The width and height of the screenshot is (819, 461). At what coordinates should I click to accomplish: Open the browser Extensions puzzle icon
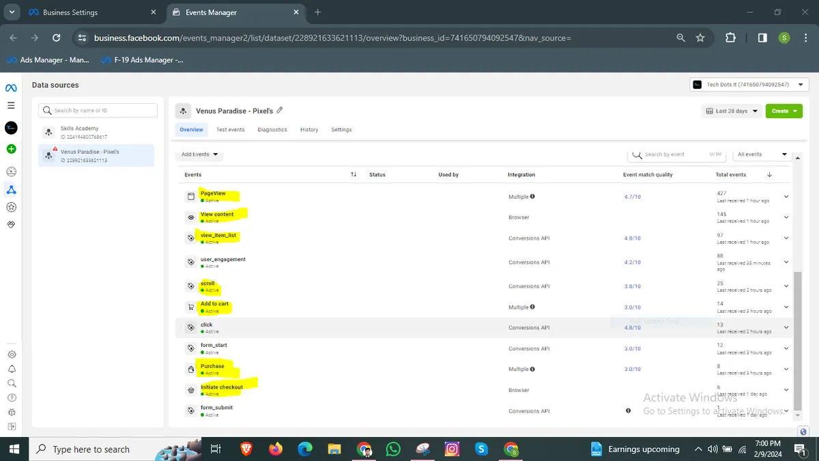(x=730, y=38)
